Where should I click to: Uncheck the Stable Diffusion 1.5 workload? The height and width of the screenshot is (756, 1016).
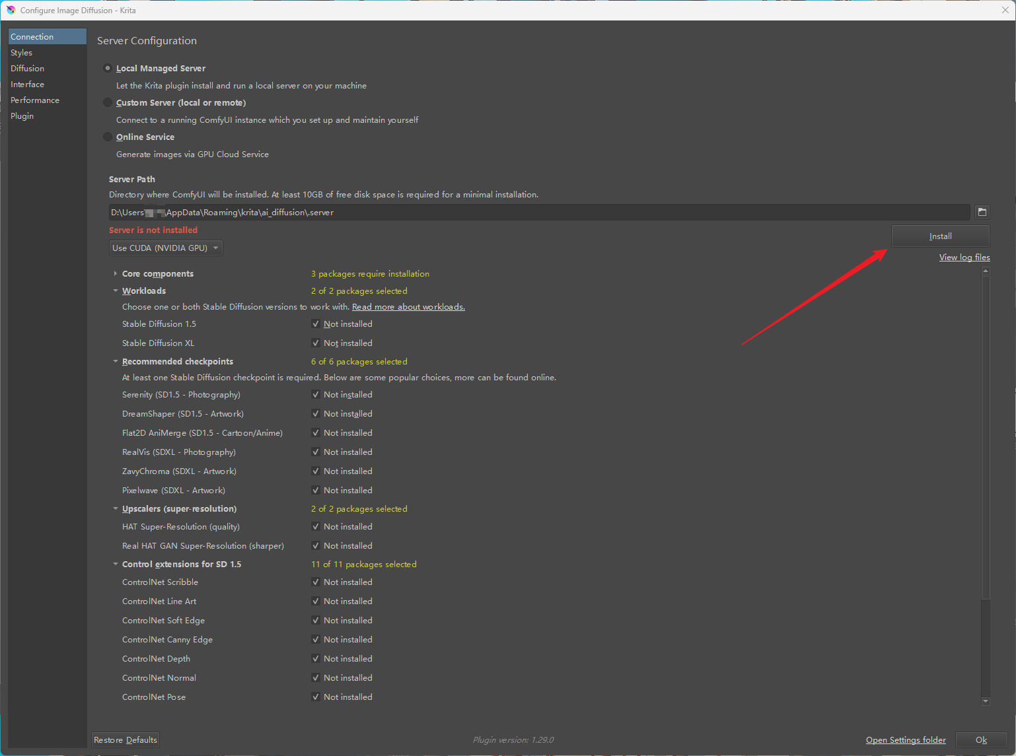point(316,324)
